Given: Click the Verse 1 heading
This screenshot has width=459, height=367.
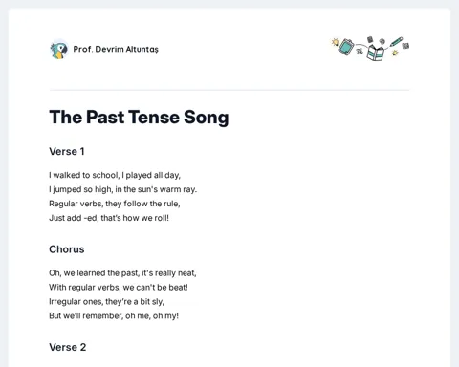Looking at the screenshot, I should (67, 151).
